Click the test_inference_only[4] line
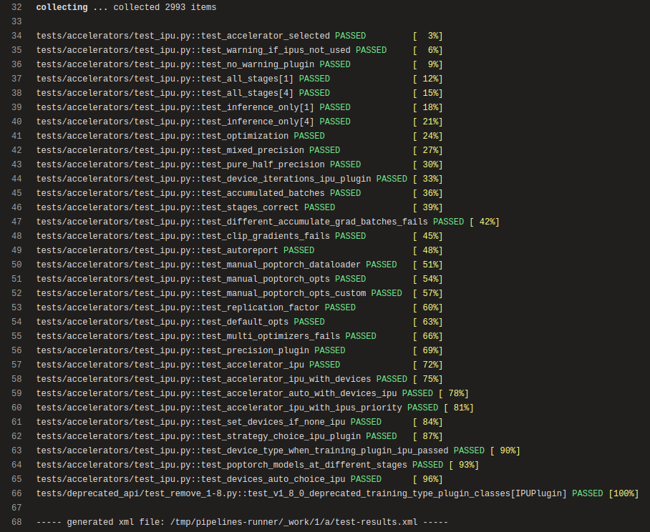650x532 pixels. (239, 122)
